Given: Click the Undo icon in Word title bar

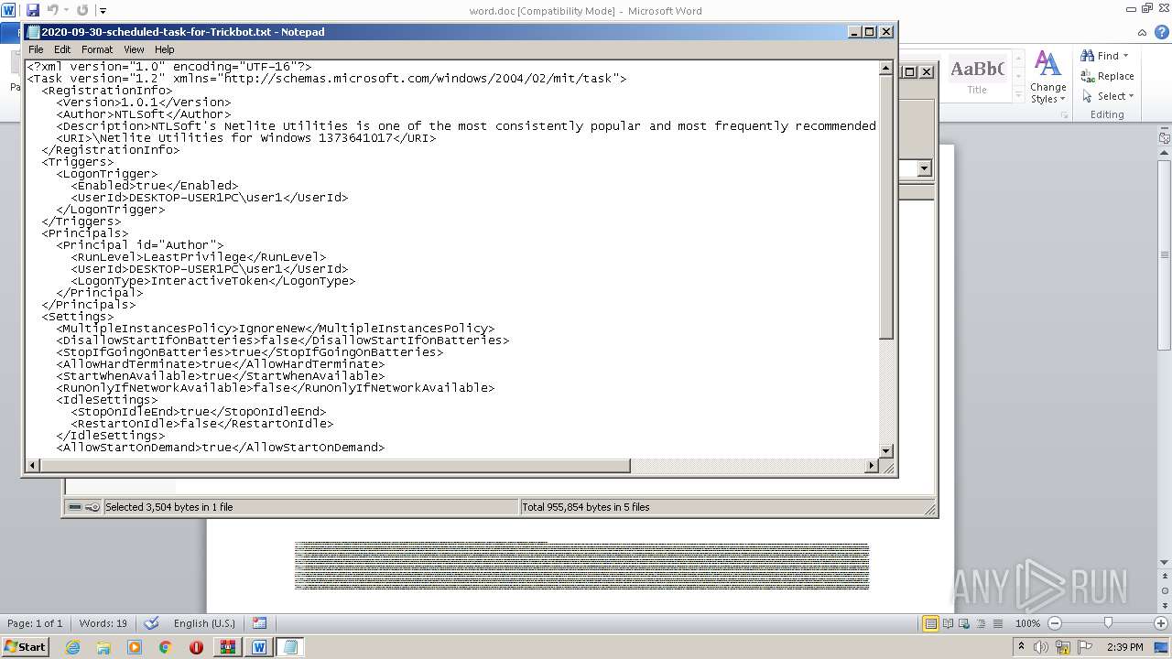Looking at the screenshot, I should pyautogui.click(x=53, y=10).
